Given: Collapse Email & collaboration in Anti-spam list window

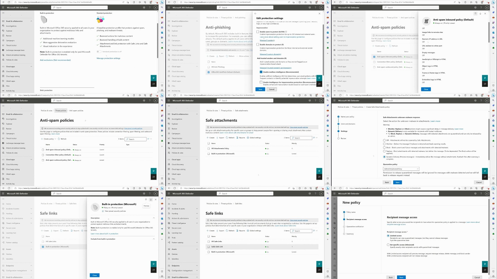Looking at the screenshot, I should point(31,114).
